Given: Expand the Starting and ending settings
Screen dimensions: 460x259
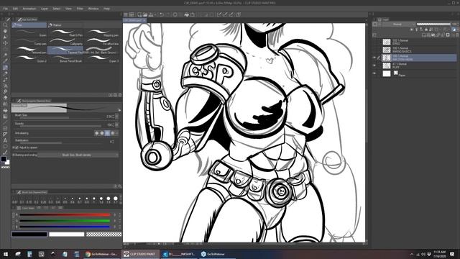Looking at the screenshot, I should tap(14, 155).
